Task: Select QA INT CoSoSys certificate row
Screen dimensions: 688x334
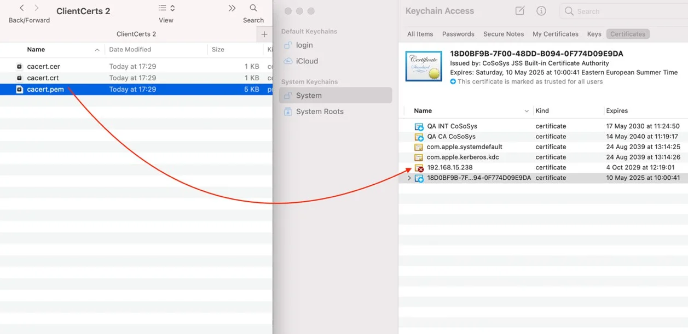Action: 543,126
